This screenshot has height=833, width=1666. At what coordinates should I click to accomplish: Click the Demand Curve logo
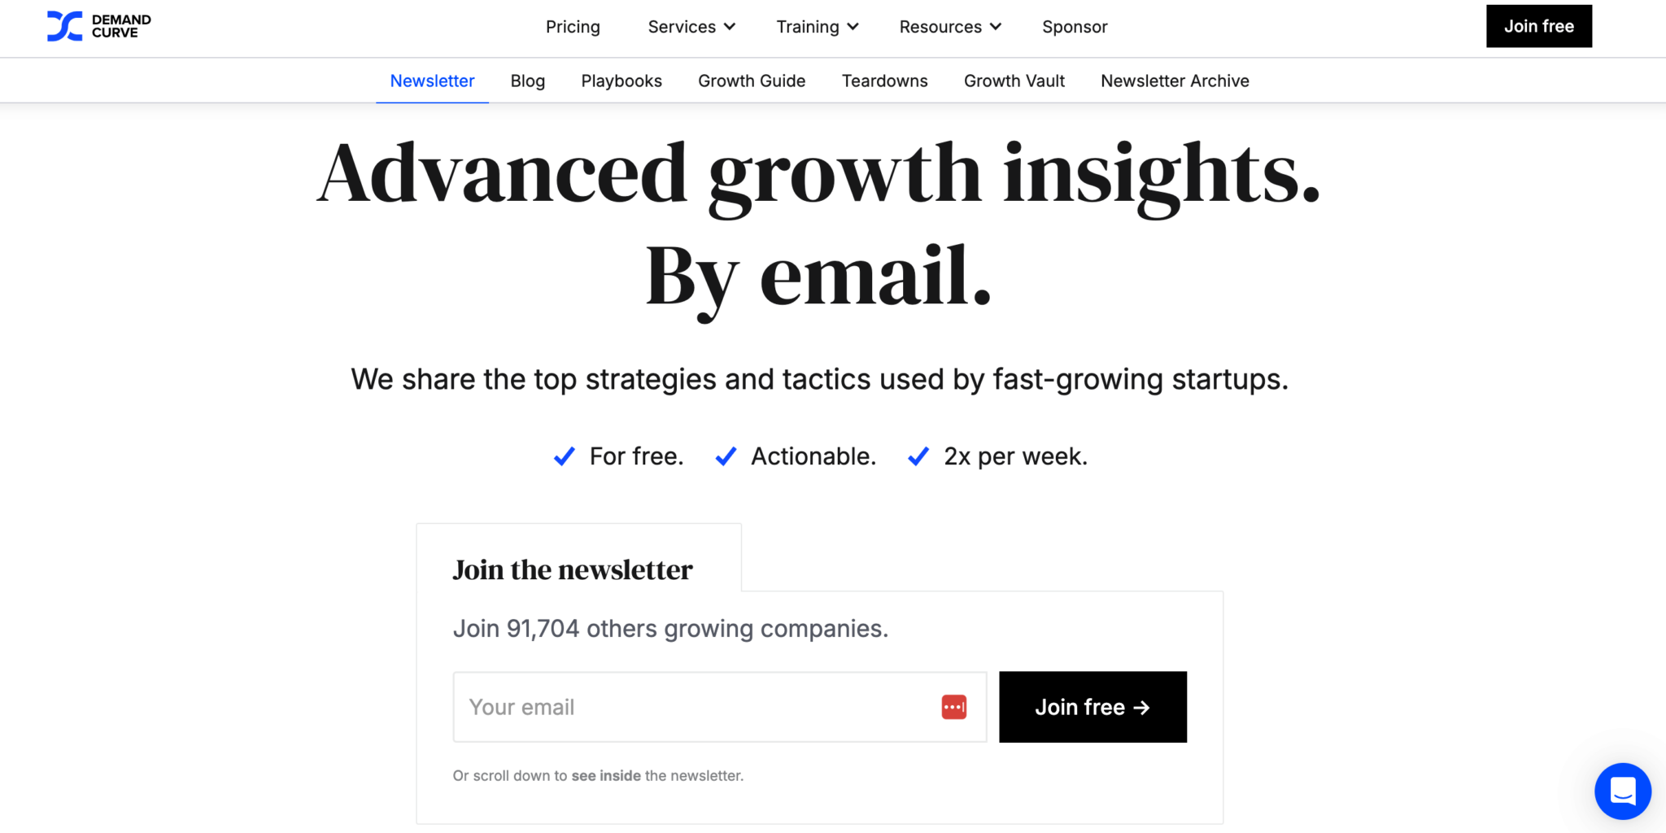[x=98, y=26]
